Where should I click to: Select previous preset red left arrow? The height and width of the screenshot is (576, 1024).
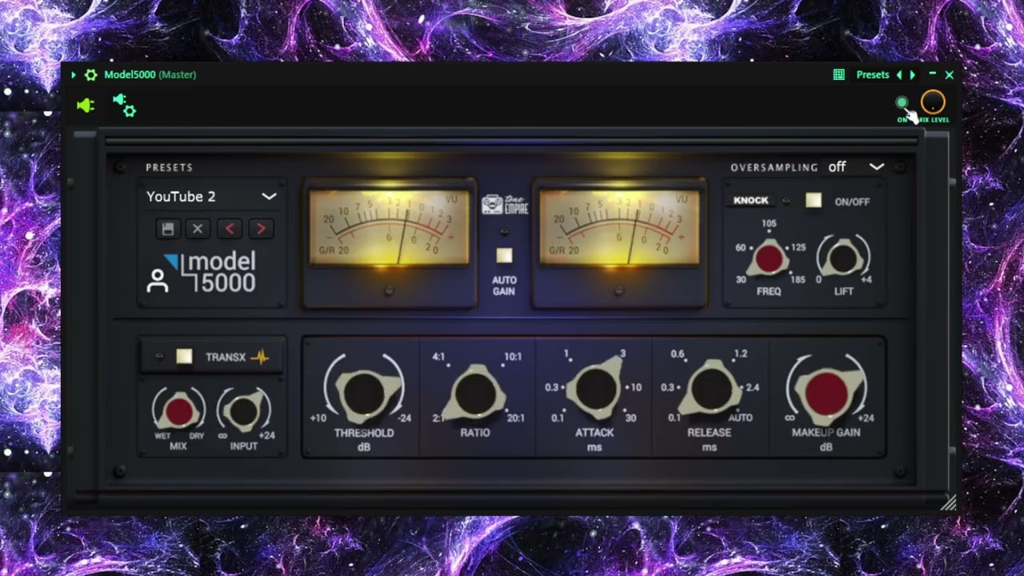click(230, 229)
